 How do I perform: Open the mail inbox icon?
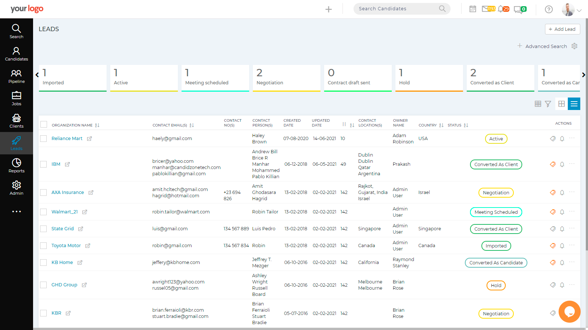pos(488,9)
